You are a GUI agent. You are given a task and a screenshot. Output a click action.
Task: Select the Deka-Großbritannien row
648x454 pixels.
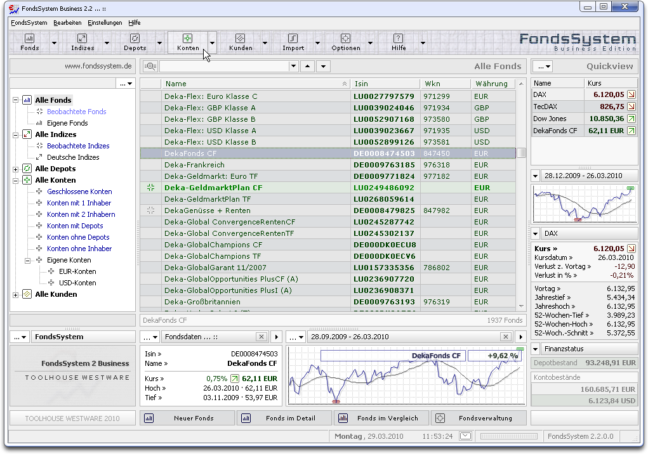(327, 302)
